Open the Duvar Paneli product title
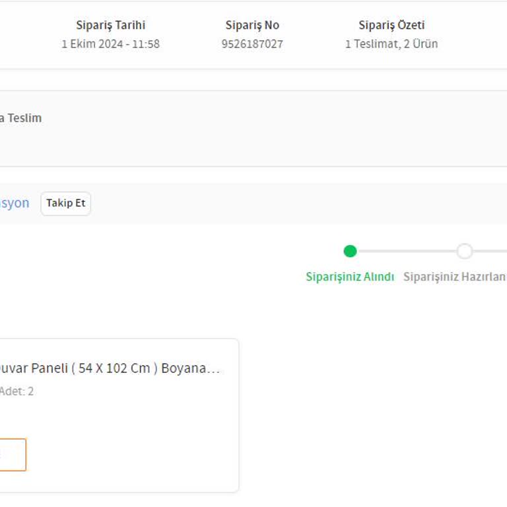507x507 pixels. [x=109, y=368]
